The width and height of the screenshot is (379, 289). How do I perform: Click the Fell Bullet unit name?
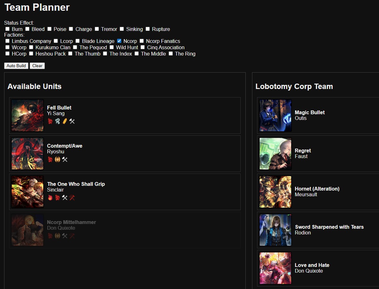pos(59,108)
